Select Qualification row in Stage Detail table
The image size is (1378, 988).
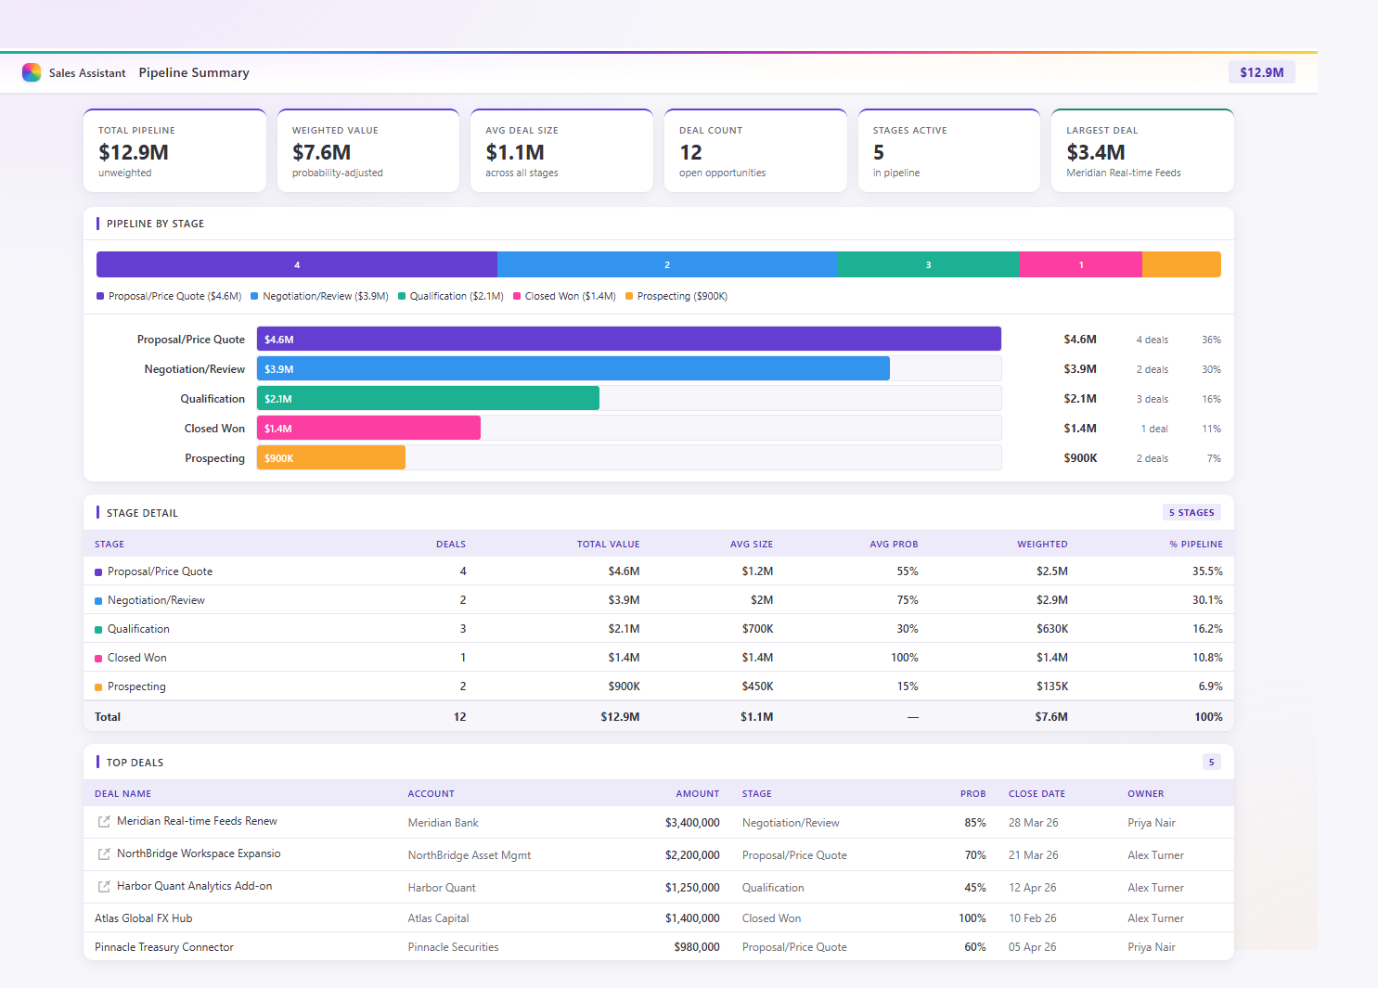click(x=659, y=629)
